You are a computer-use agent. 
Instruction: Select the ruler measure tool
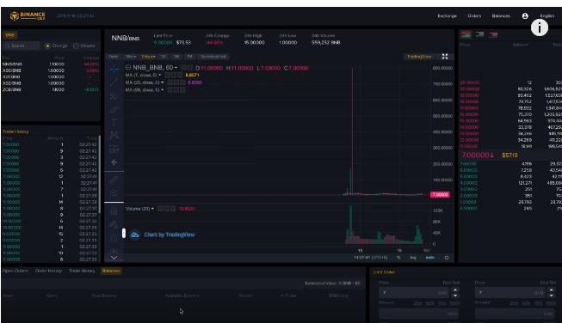114,180
